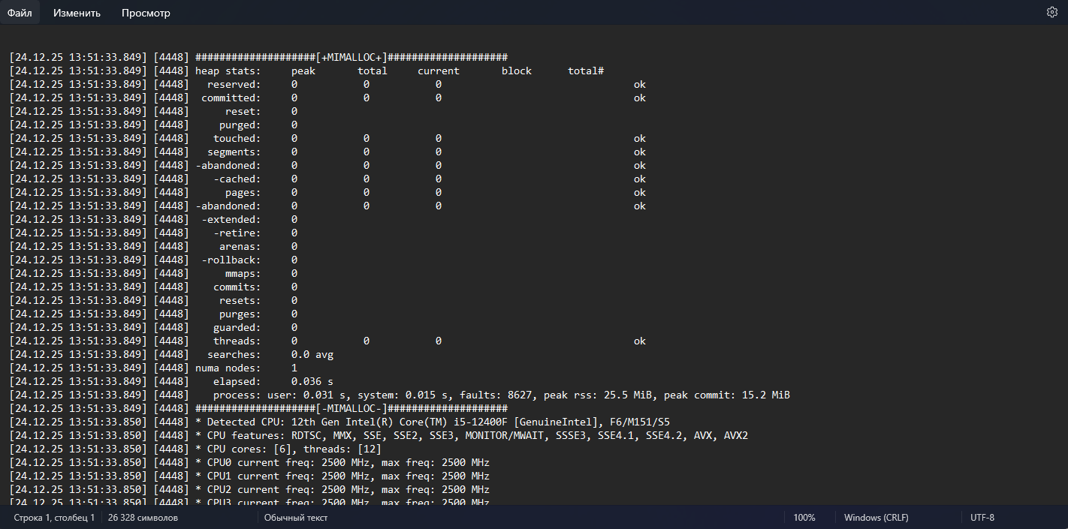Click the 'purged:' row label
Viewport: 1068px width, 529px height.
click(x=240, y=125)
